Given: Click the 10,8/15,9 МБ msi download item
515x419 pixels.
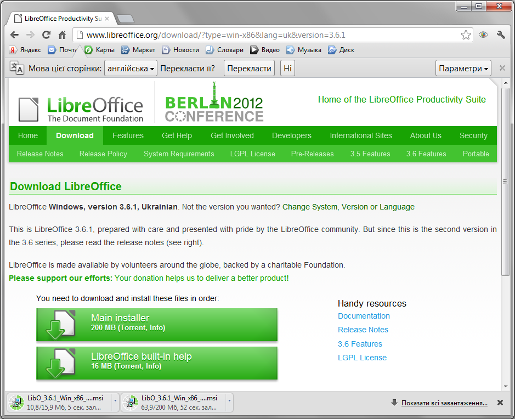Looking at the screenshot, I should (60, 403).
